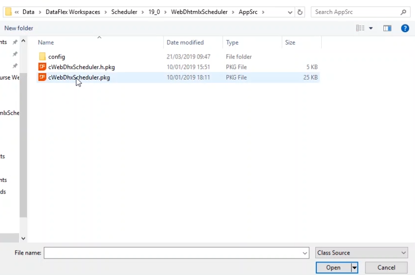Image resolution: width=415 pixels, height=275 pixels.
Task: Sort files by Size column header
Action: click(x=290, y=42)
